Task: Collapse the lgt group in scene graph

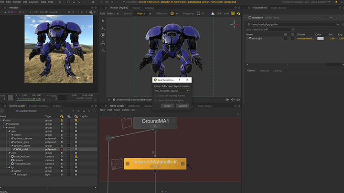Action: (x=6, y=167)
